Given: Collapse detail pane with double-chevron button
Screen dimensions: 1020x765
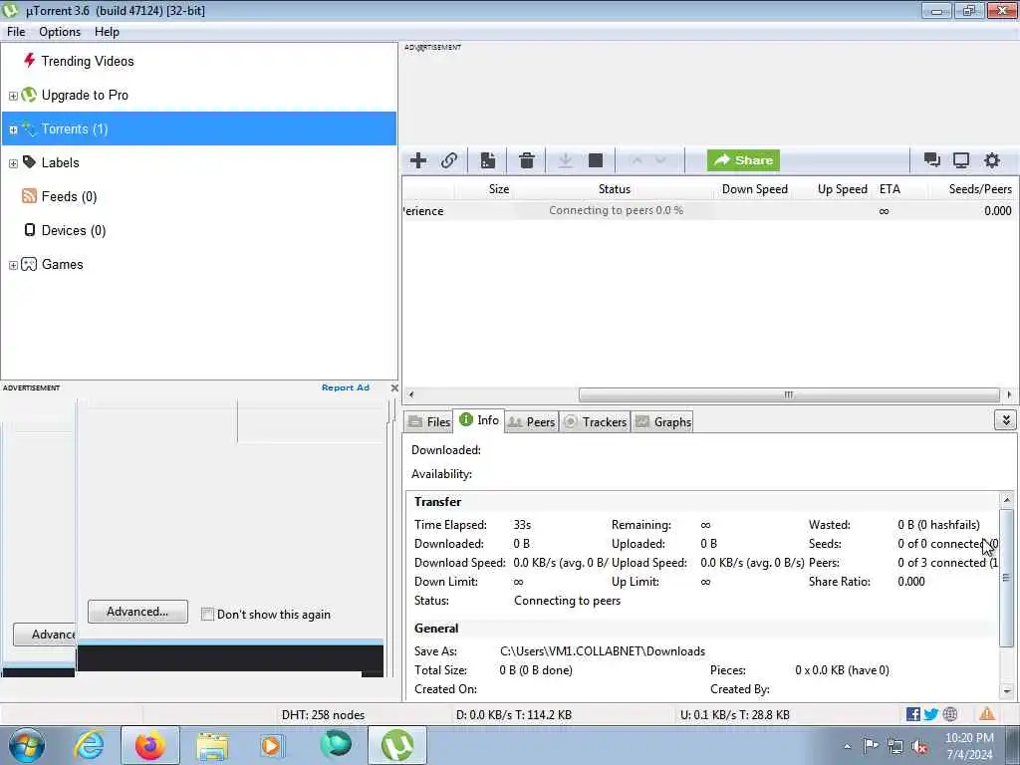Looking at the screenshot, I should (x=1005, y=420).
